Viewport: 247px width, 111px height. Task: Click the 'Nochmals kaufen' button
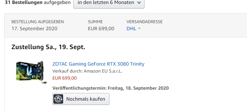(81, 99)
